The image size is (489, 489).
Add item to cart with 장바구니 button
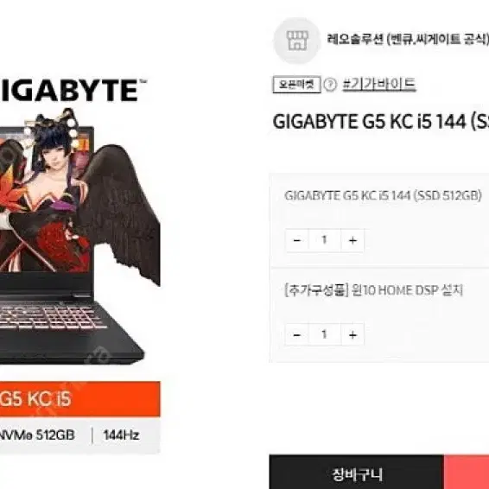click(x=357, y=472)
